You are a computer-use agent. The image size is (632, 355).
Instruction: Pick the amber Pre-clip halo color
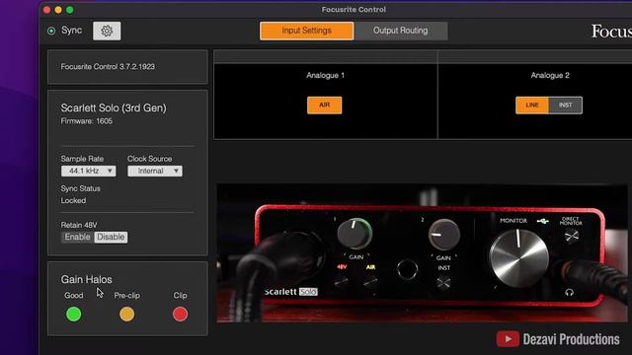(127, 314)
